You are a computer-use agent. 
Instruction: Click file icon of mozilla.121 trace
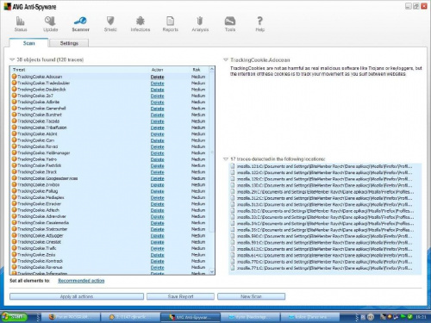pos(233,166)
